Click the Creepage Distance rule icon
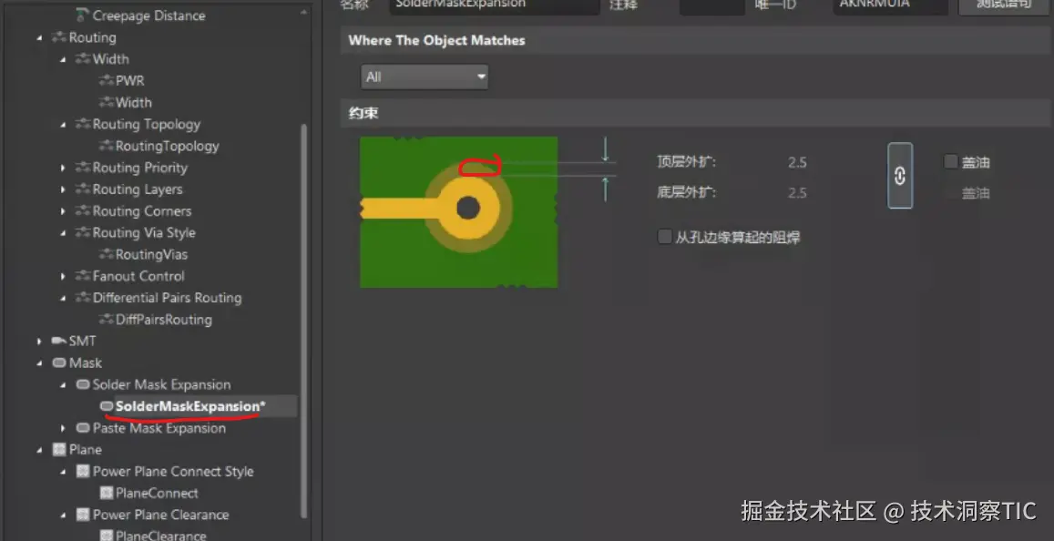The height and width of the screenshot is (541, 1054). coord(82,15)
